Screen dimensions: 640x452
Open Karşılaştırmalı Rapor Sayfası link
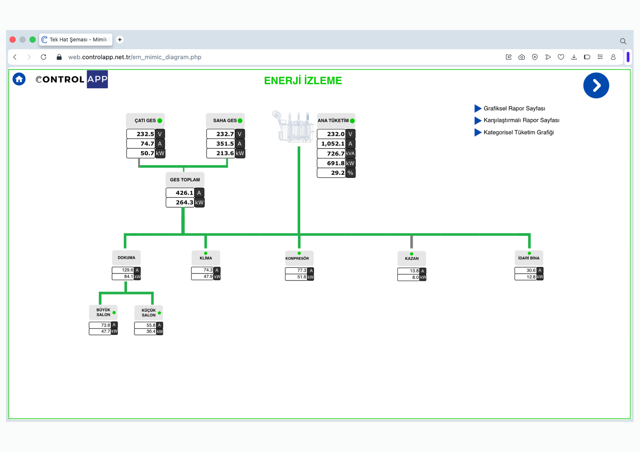(521, 120)
